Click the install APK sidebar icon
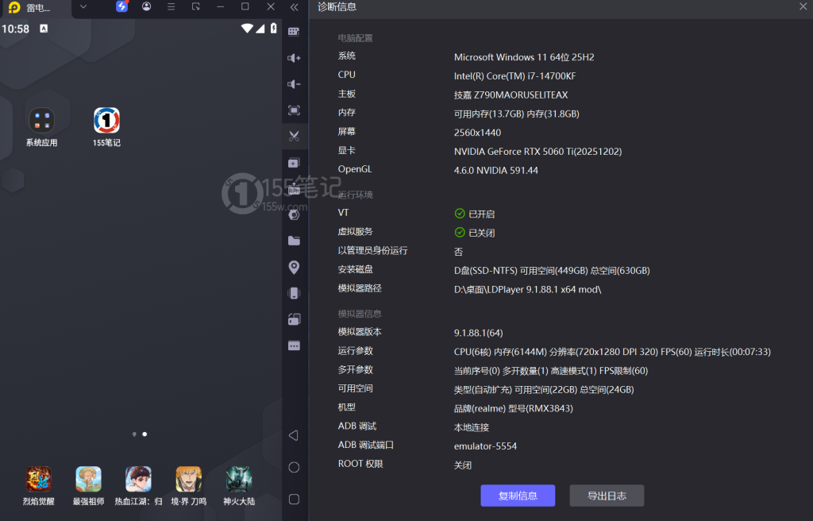The image size is (813, 521). coord(294,189)
